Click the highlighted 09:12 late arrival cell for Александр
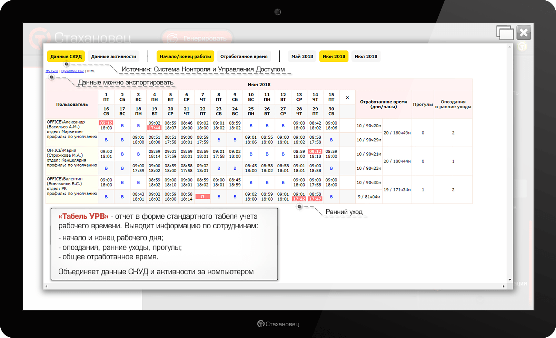The height and width of the screenshot is (338, 556). pos(106,123)
